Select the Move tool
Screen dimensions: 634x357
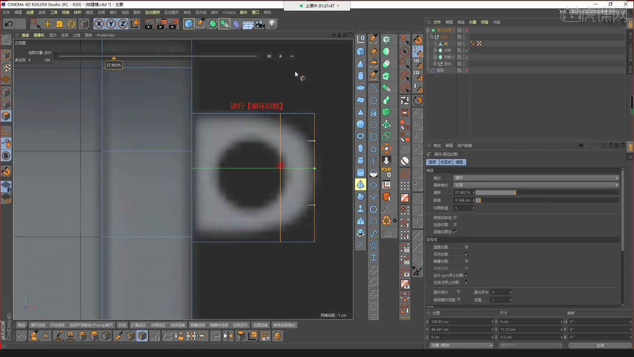click(47, 24)
